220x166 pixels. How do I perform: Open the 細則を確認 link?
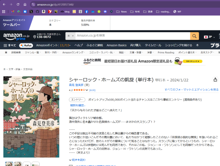78,105
